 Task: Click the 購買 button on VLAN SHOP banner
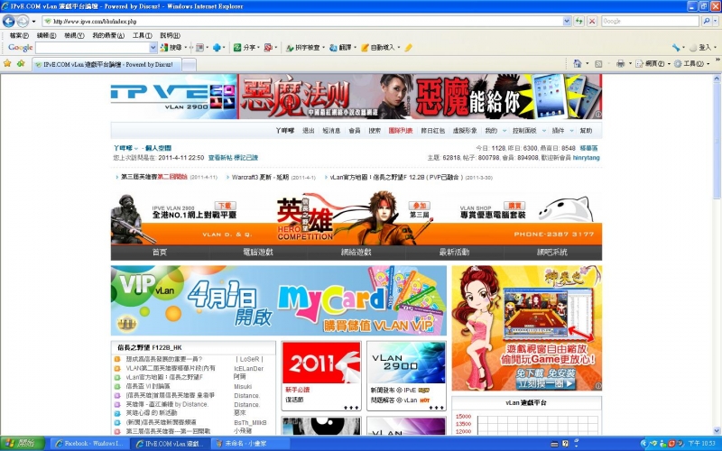coord(514,206)
